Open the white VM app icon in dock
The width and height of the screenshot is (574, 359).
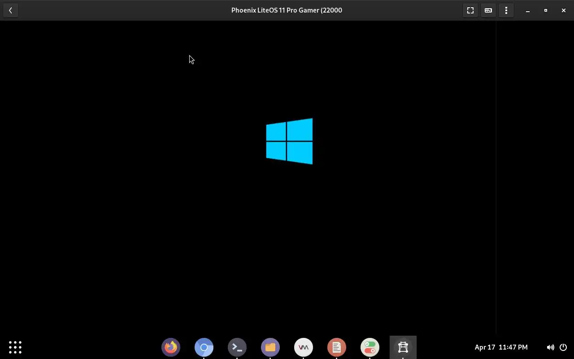pyautogui.click(x=304, y=347)
